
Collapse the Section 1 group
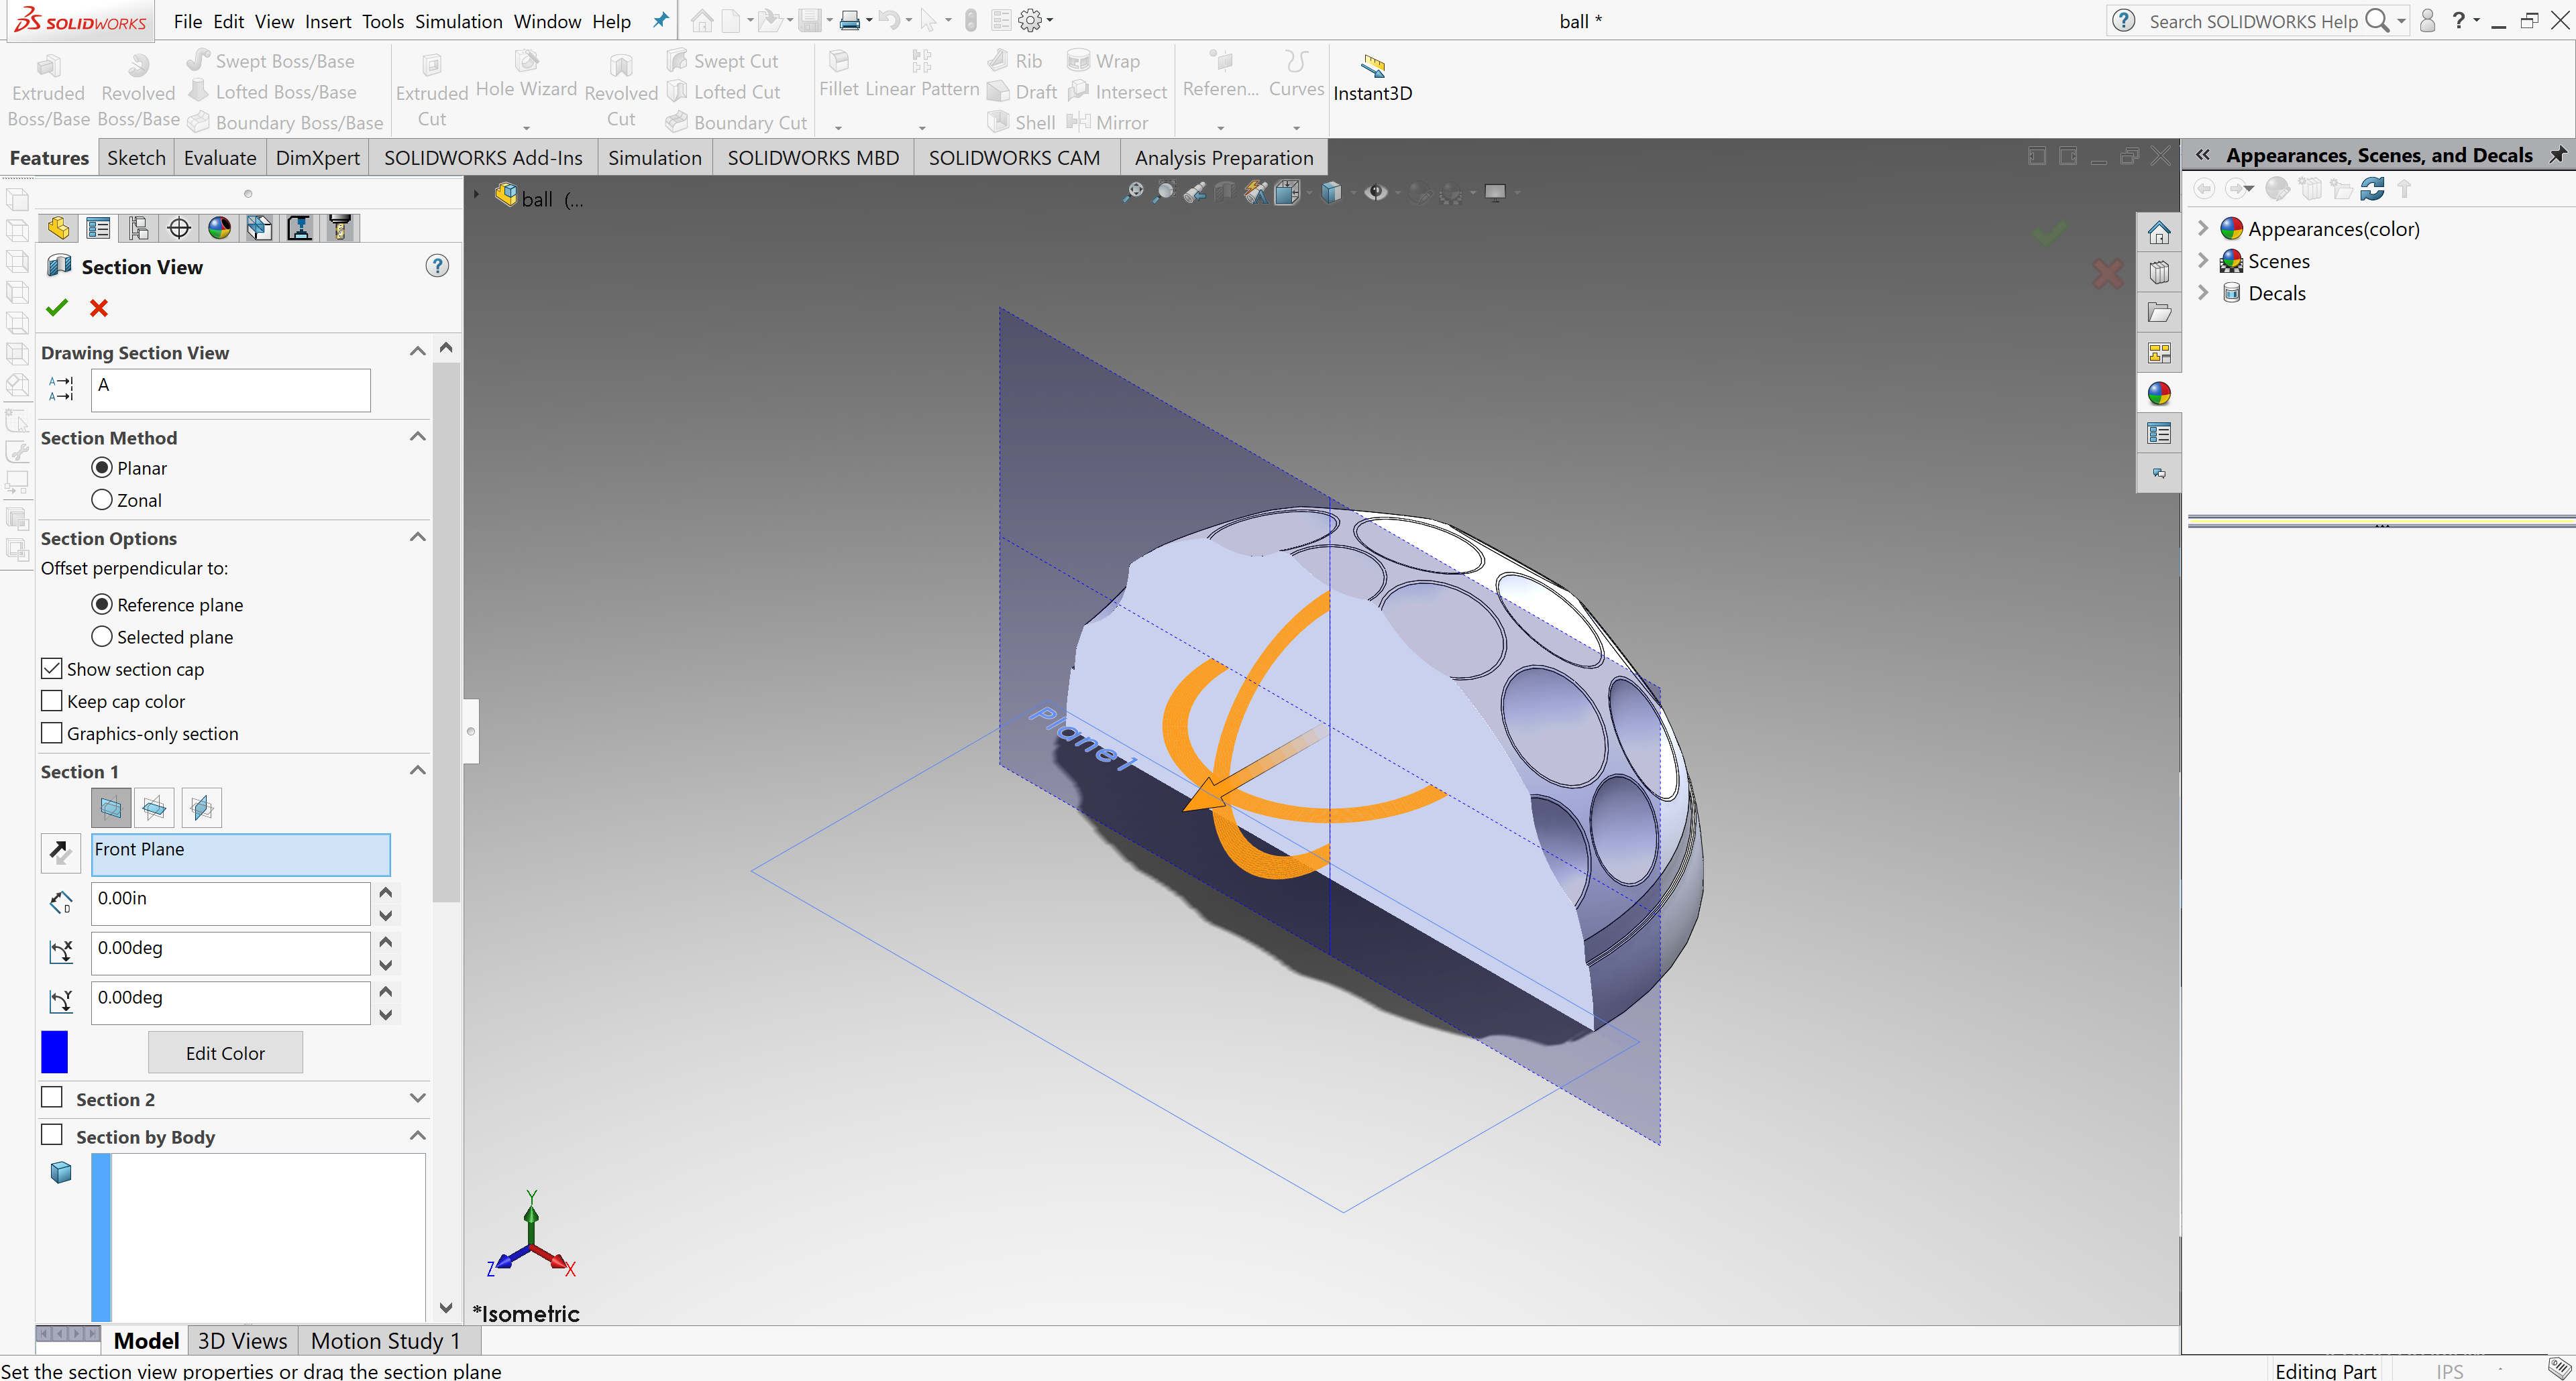point(418,770)
